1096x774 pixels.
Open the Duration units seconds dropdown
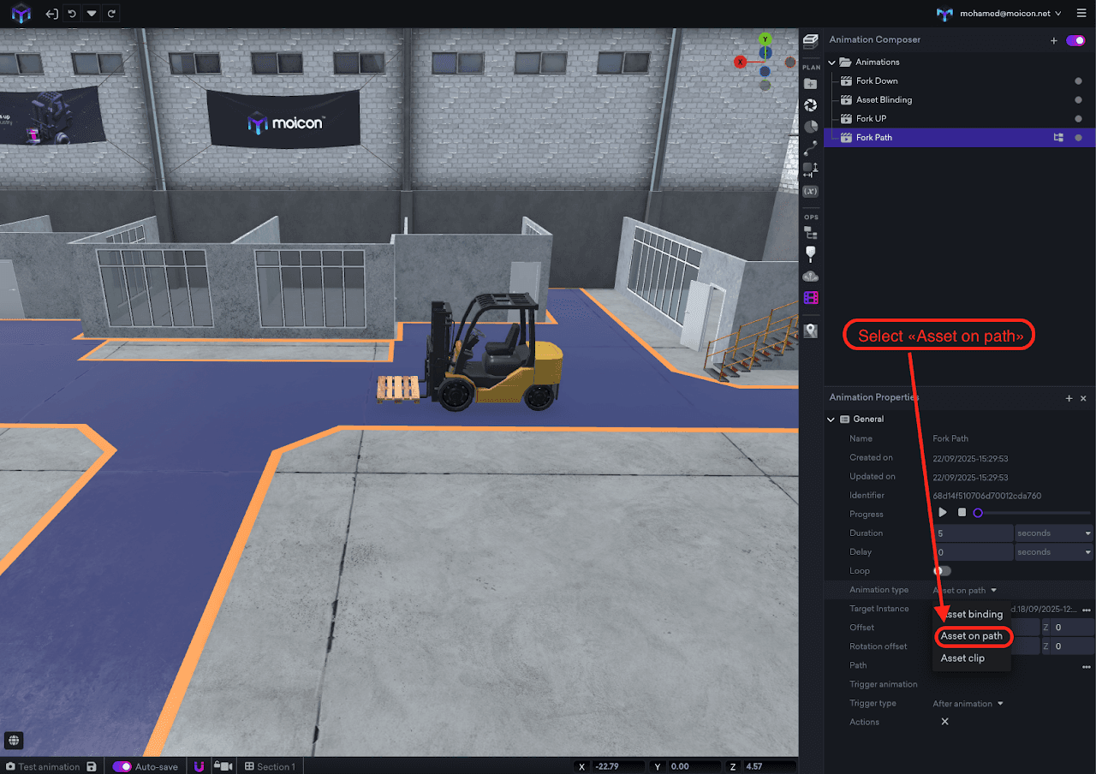[x=1054, y=533]
